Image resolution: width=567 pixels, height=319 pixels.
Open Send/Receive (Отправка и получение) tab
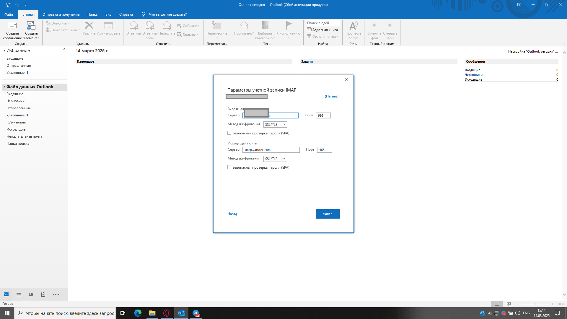pos(61,14)
